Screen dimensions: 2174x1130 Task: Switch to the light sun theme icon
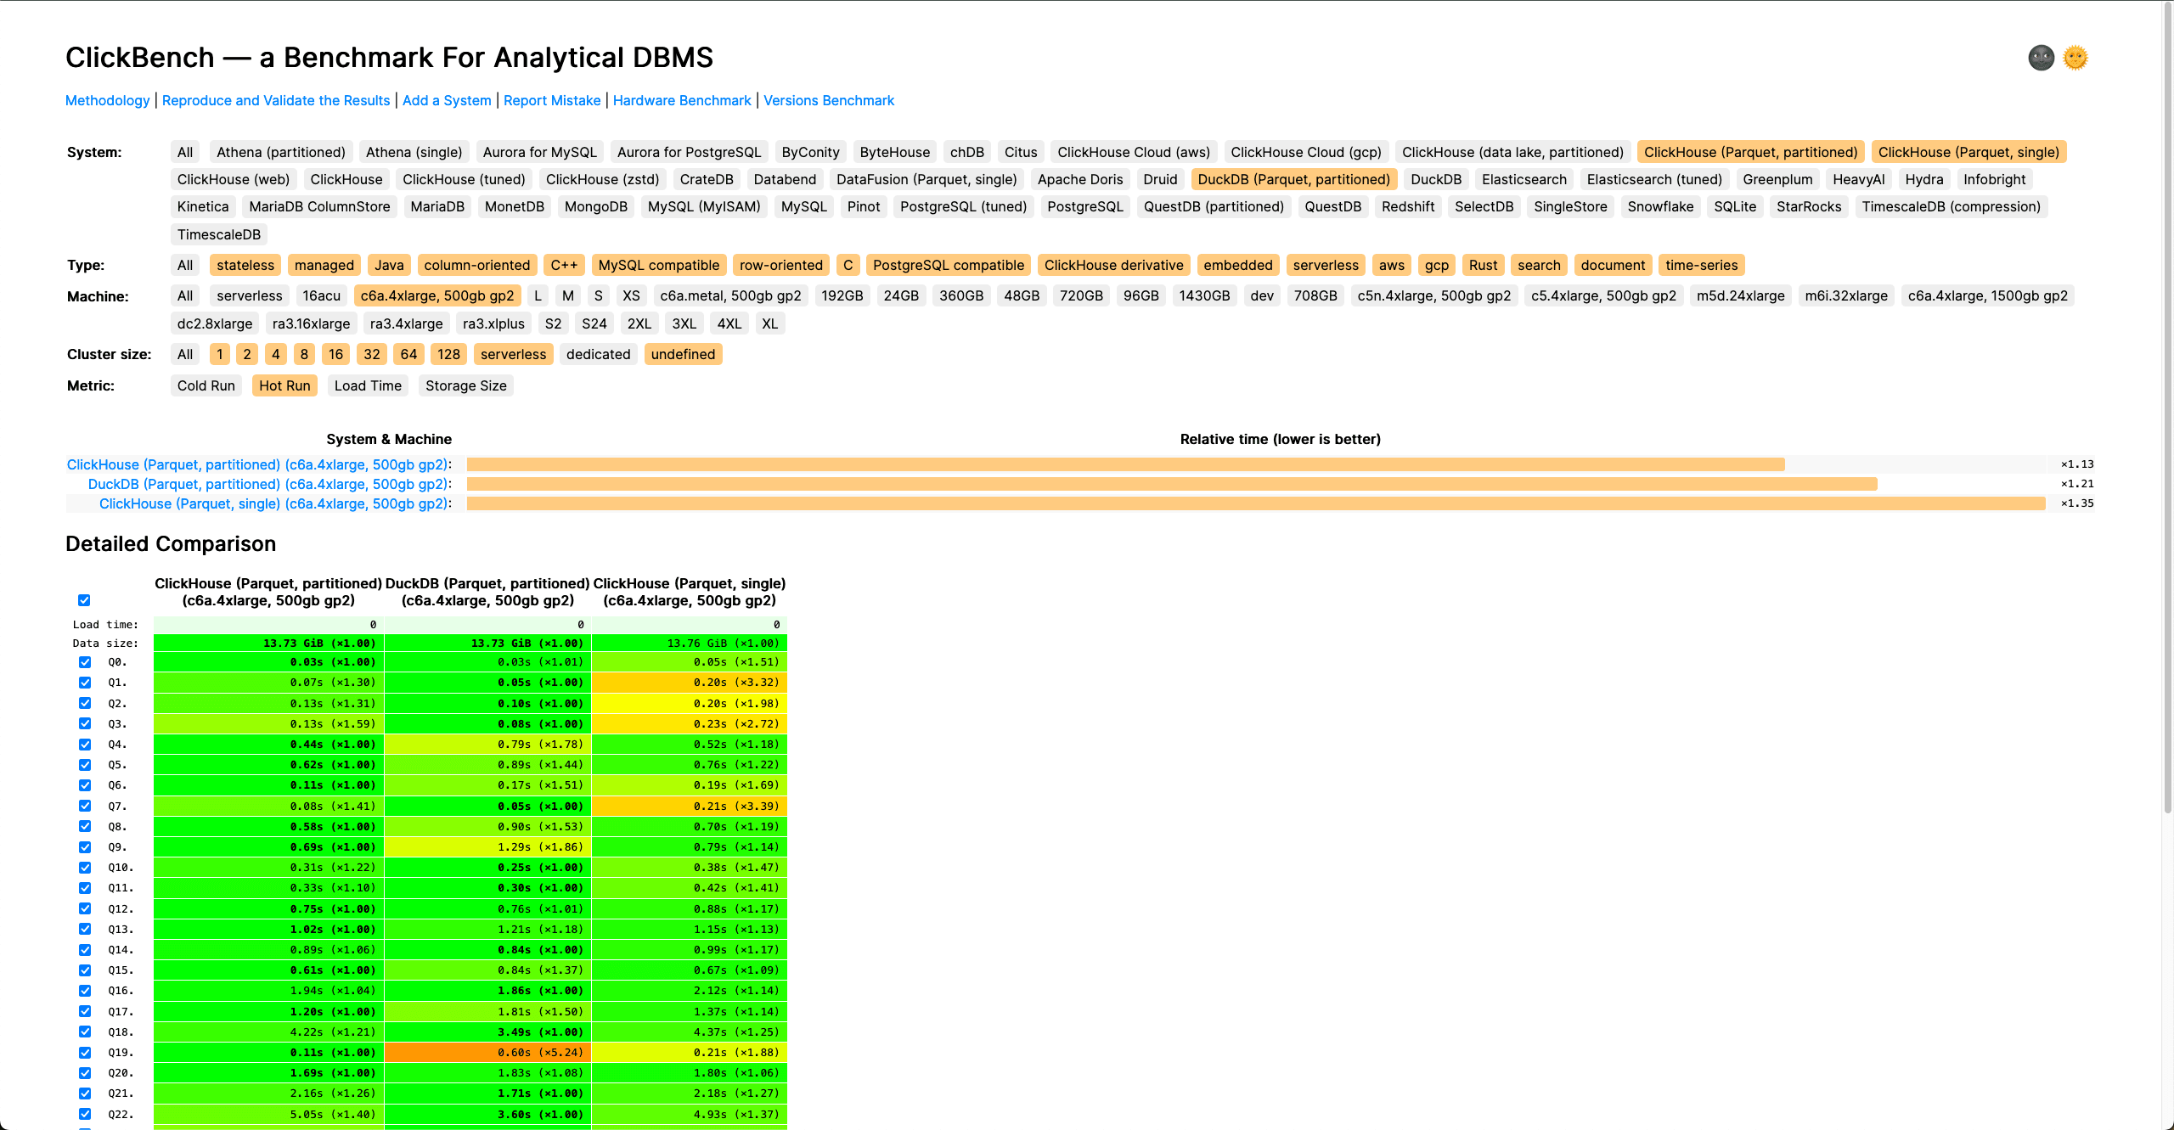click(2075, 58)
